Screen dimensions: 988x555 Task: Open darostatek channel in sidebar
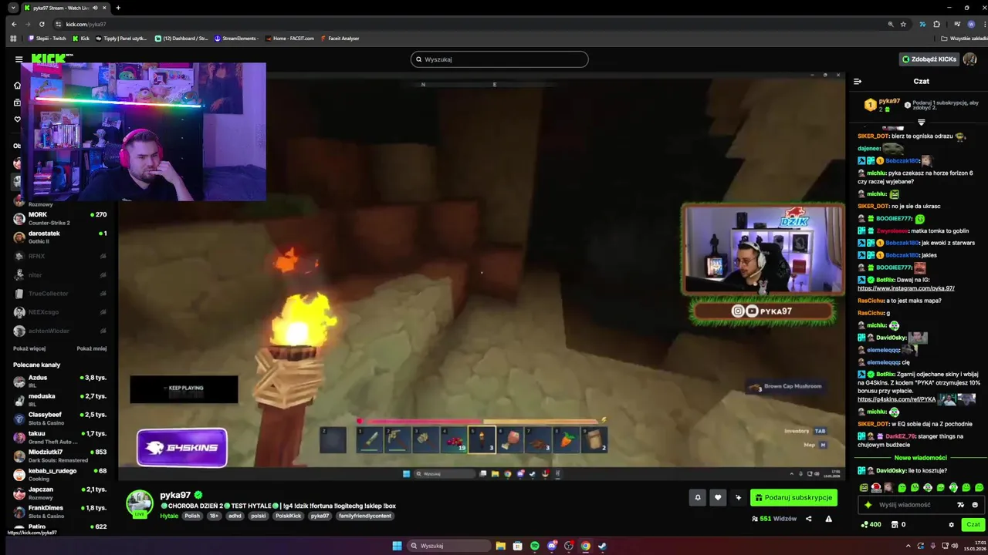(60, 237)
